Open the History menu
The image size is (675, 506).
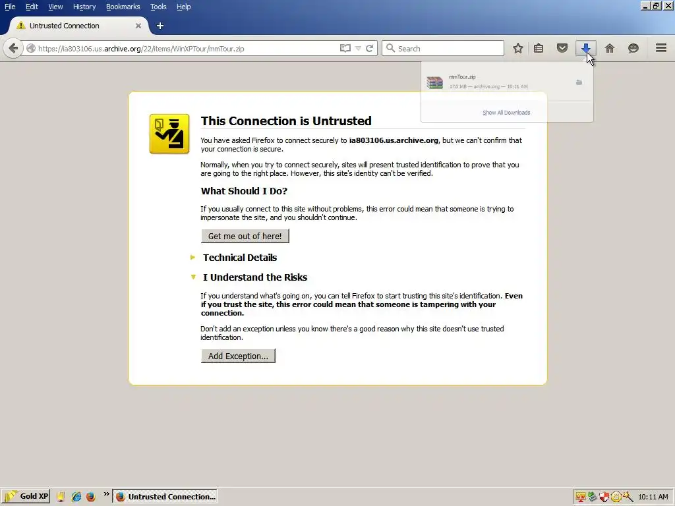click(x=84, y=7)
